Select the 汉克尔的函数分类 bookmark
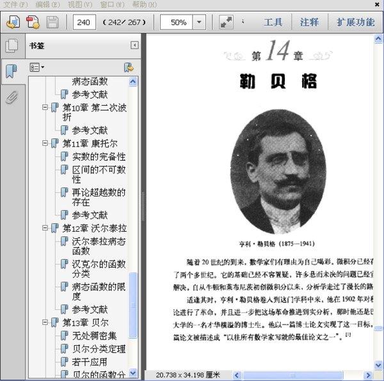Viewport: 384px width, 381px height. click(99, 269)
